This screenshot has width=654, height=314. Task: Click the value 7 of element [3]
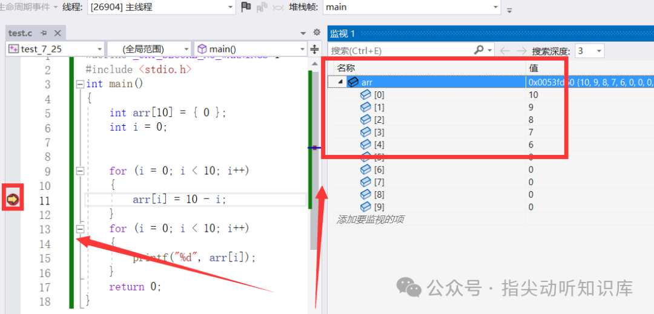(531, 132)
